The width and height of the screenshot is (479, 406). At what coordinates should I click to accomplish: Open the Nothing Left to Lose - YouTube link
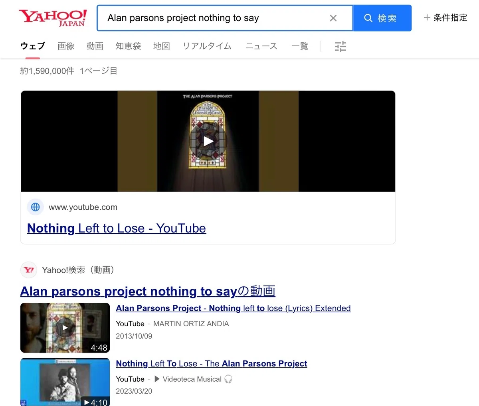click(x=117, y=228)
